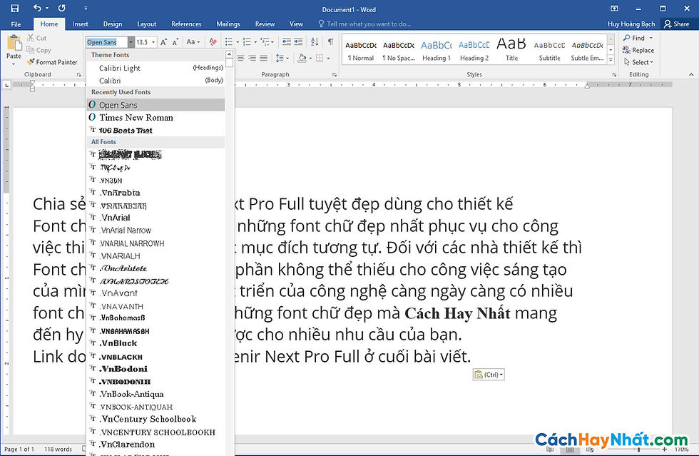Open the References tab

(x=186, y=24)
